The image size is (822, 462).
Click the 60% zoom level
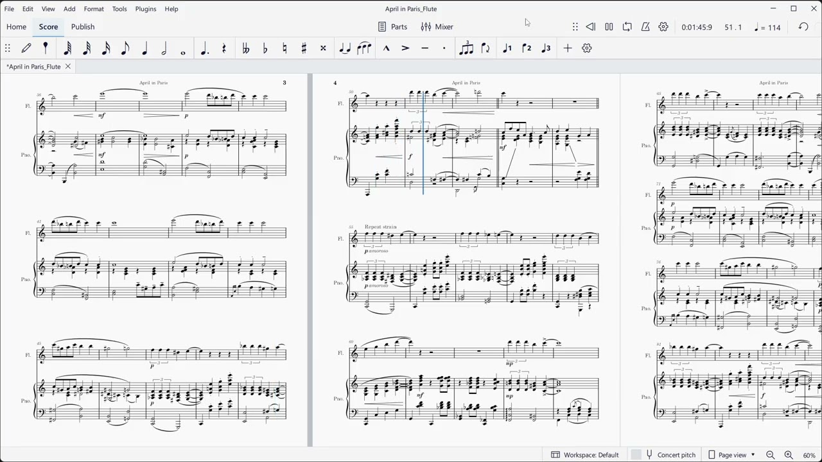point(809,455)
